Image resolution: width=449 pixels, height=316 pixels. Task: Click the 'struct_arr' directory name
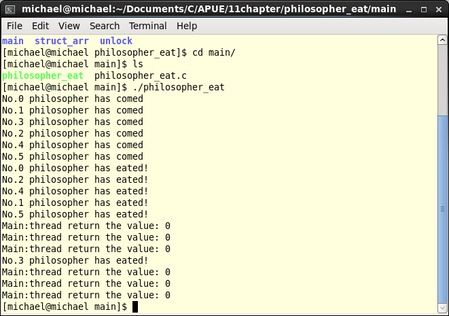62,41
